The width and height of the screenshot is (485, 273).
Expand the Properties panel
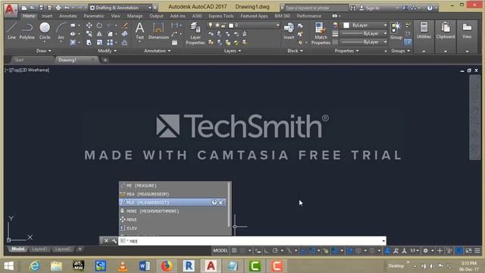pos(346,51)
